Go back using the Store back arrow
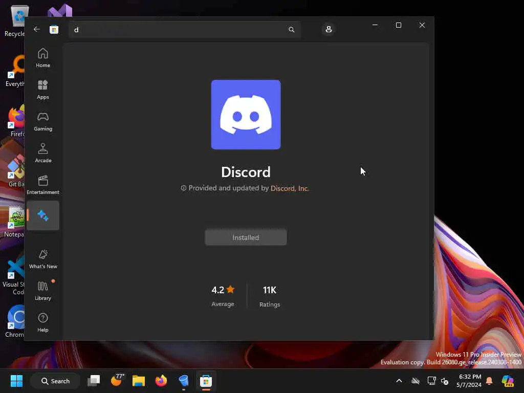The height and width of the screenshot is (393, 524). tap(37, 29)
